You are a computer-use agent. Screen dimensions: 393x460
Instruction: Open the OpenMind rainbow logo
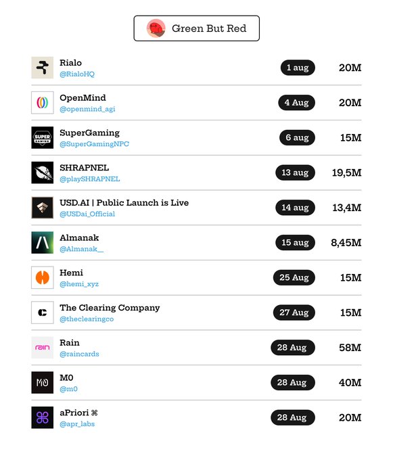(42, 102)
